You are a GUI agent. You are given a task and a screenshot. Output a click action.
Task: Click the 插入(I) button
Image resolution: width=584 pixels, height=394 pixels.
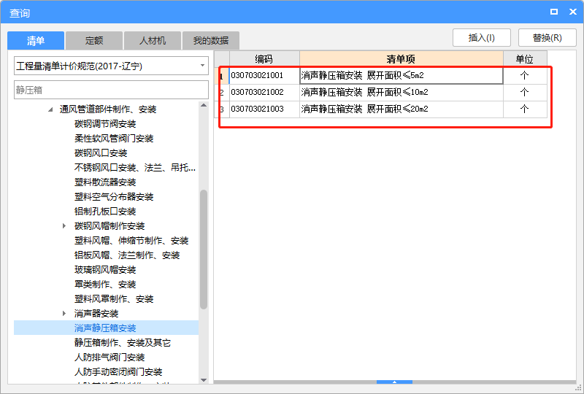click(482, 38)
